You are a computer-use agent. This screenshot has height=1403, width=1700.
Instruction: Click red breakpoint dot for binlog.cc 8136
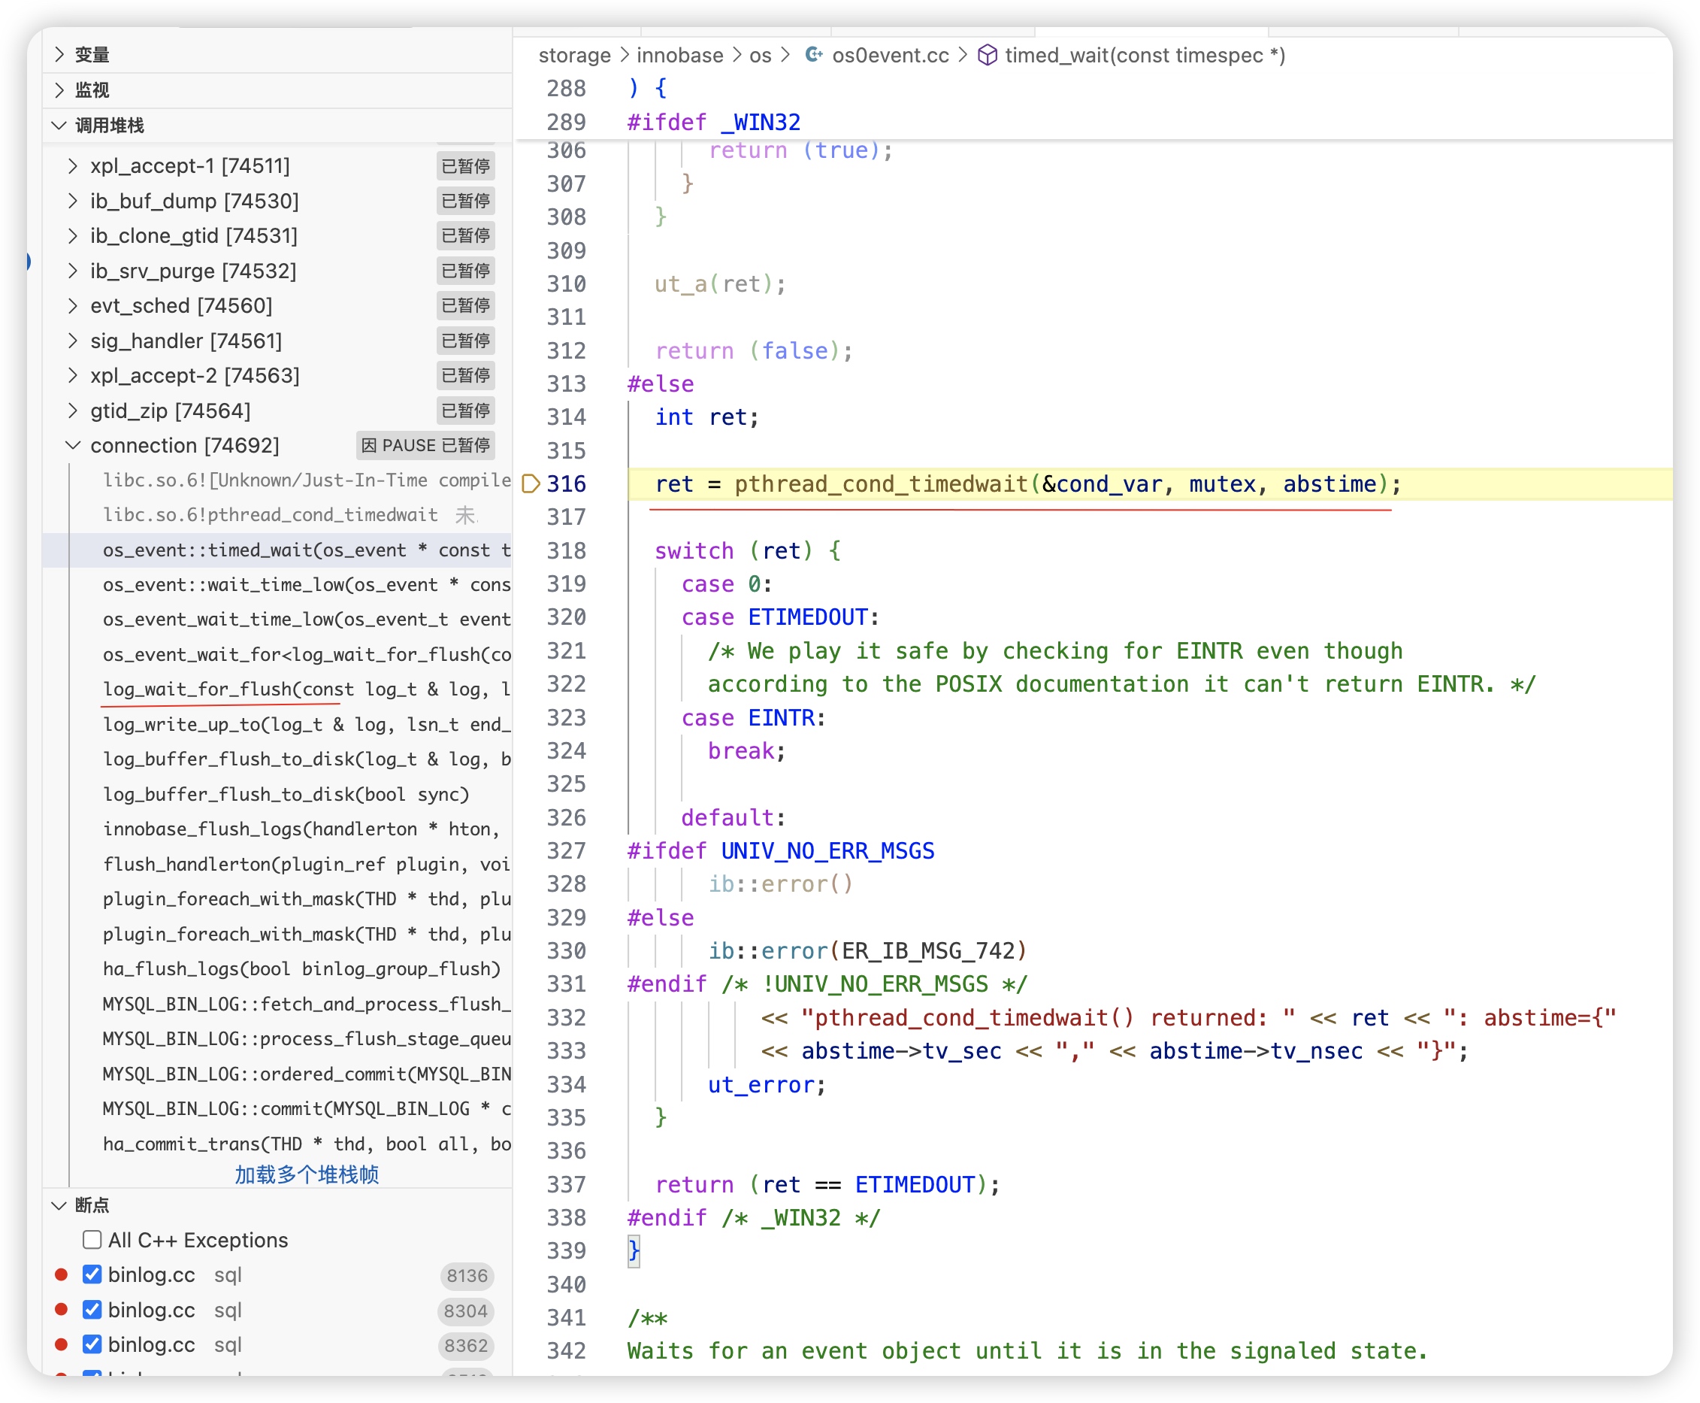(62, 1274)
